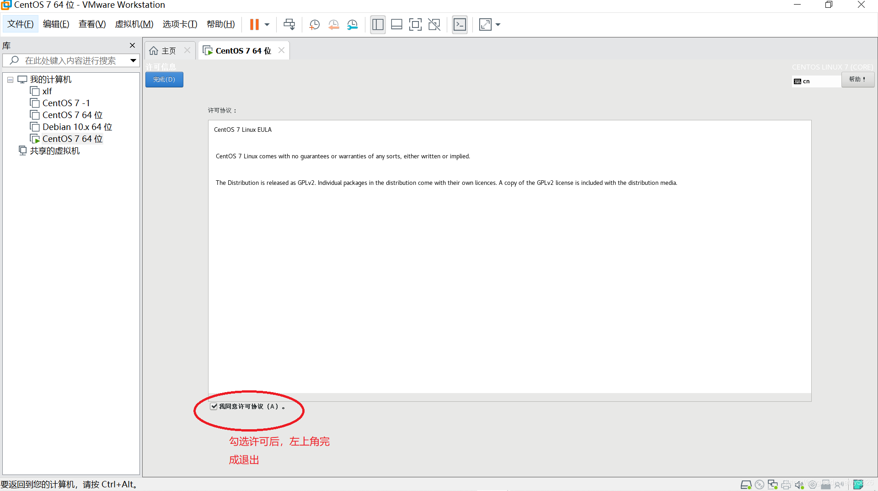Open the 文件(F) menu
Viewport: 878px width, 491px height.
pyautogui.click(x=21, y=24)
